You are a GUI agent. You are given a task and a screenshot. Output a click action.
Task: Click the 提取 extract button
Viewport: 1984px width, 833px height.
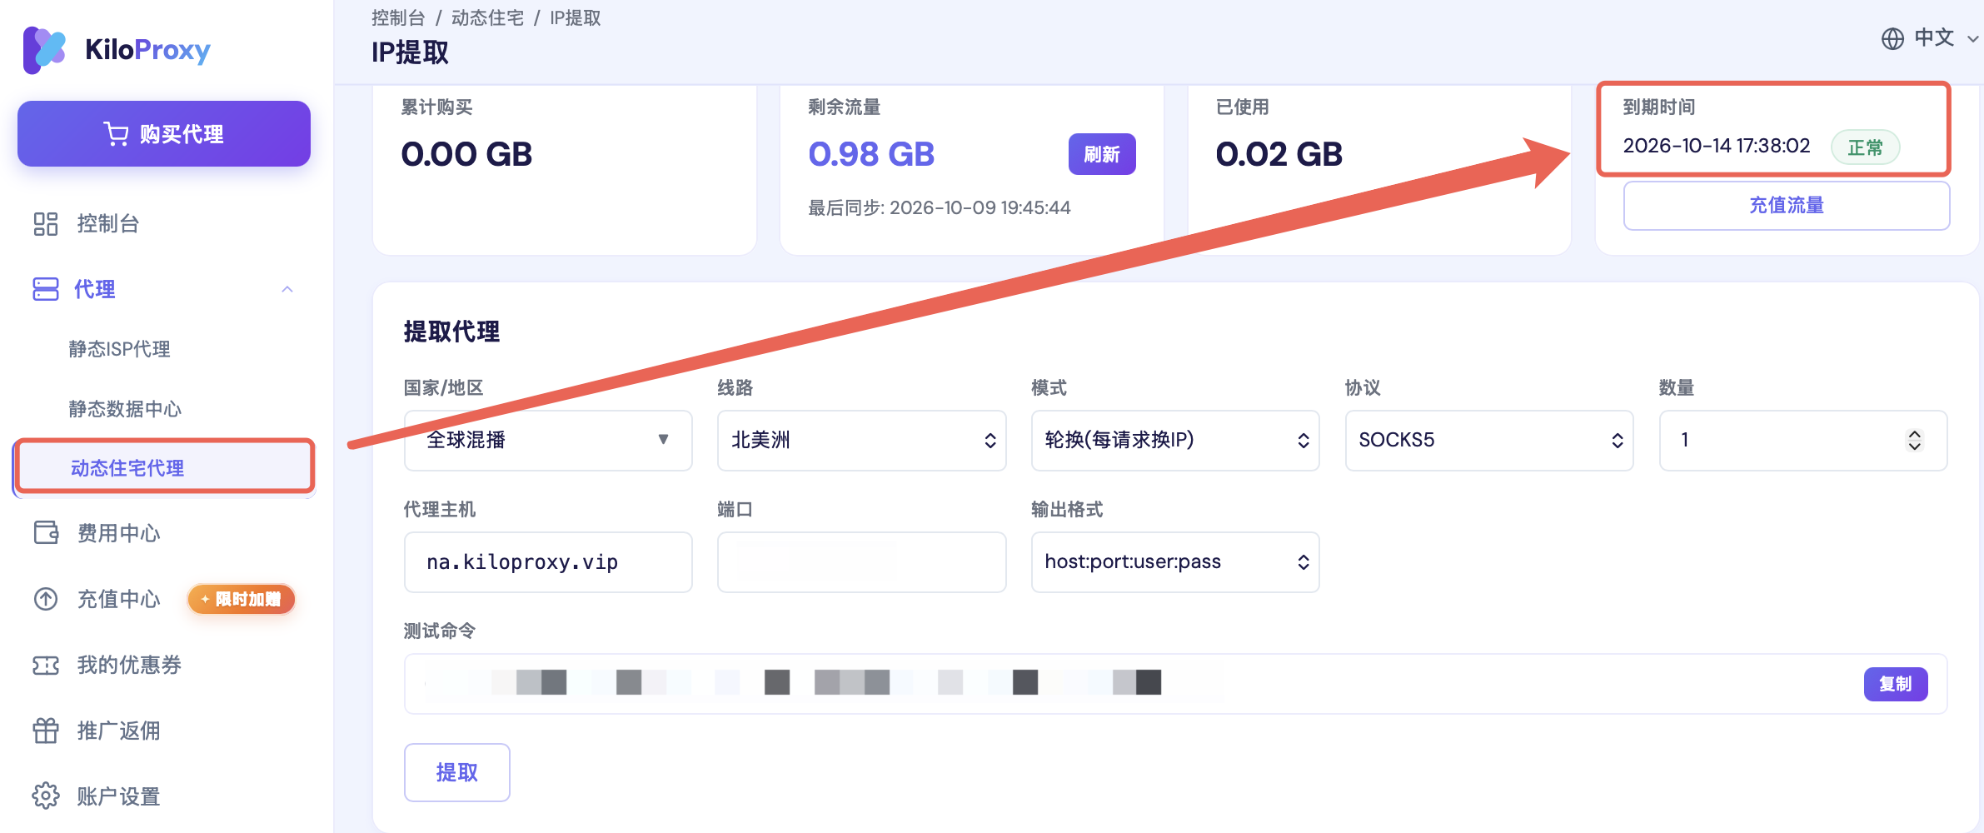click(457, 772)
